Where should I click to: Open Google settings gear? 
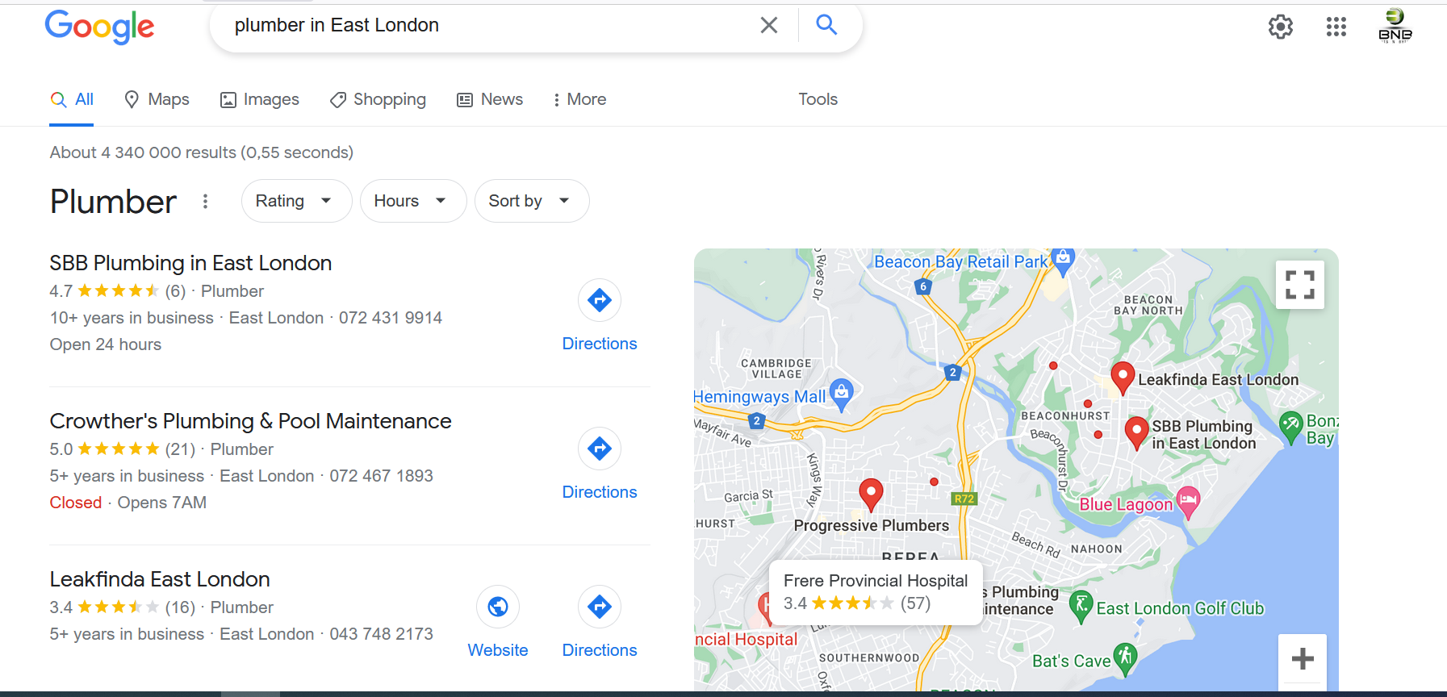(x=1281, y=27)
